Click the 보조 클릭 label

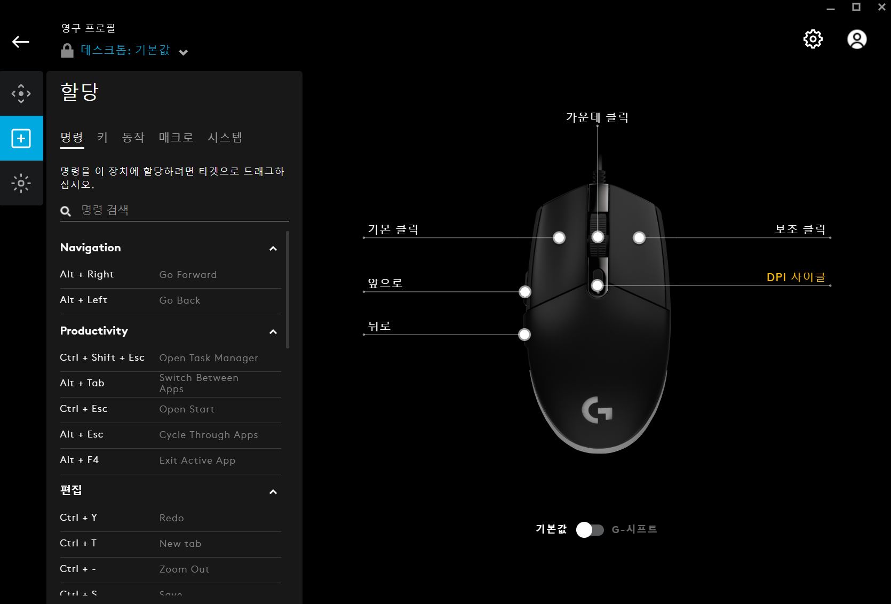click(x=800, y=229)
